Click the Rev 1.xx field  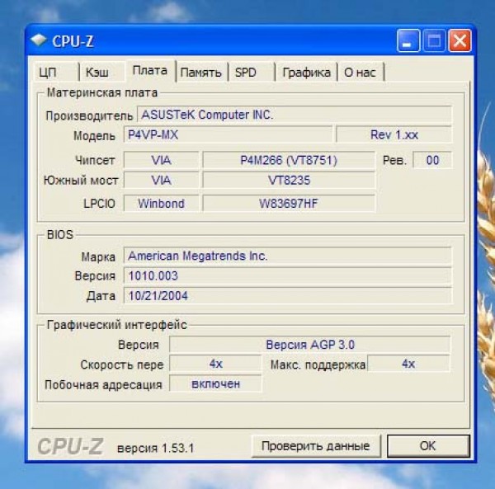point(394,134)
